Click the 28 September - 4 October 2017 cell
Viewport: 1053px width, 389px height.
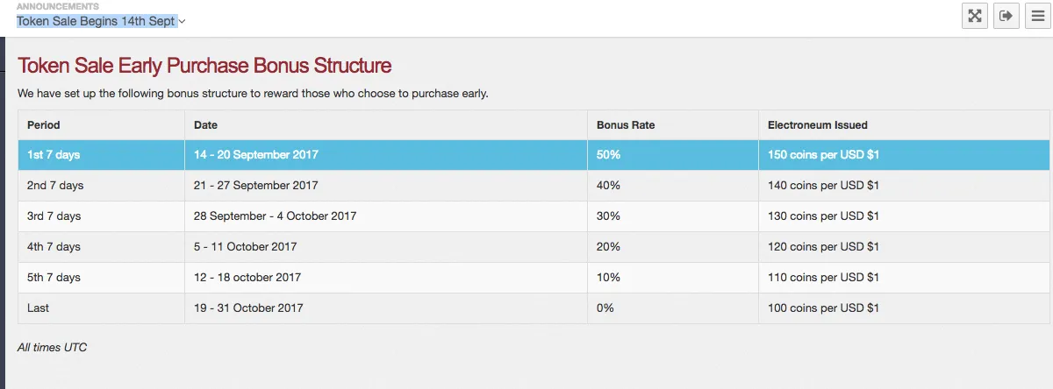pos(386,216)
